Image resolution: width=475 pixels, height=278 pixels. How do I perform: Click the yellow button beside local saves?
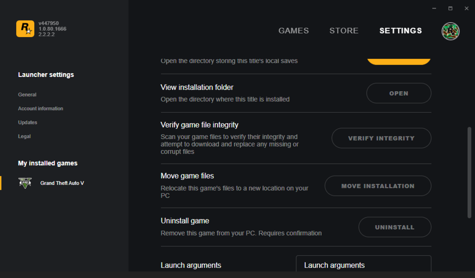[399, 62]
